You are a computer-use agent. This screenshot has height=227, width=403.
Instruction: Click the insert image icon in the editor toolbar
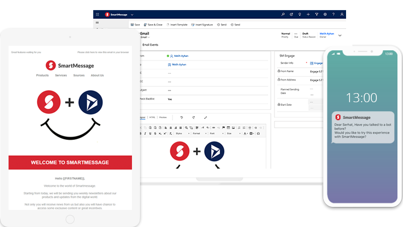pos(233,128)
